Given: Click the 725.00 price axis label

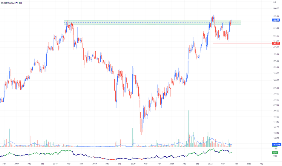Looking at the screenshot, I should 276,16.
